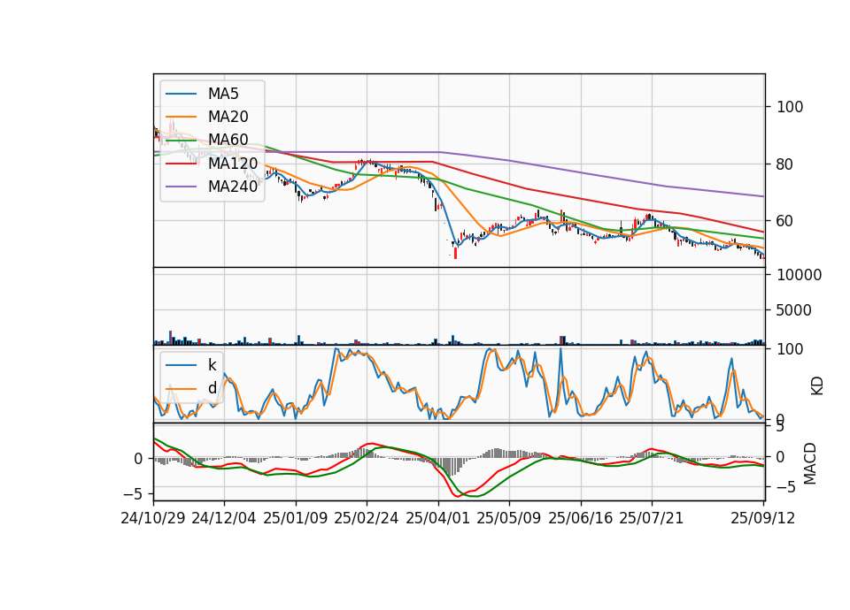Viewport: 850px width, 610px height.
Task: Click the MA20 legend label
Action: (228, 117)
